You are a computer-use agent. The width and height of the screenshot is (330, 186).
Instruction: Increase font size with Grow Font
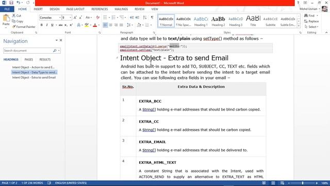(75, 18)
